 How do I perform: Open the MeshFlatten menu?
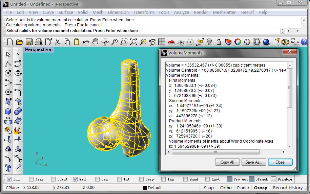tap(224, 12)
